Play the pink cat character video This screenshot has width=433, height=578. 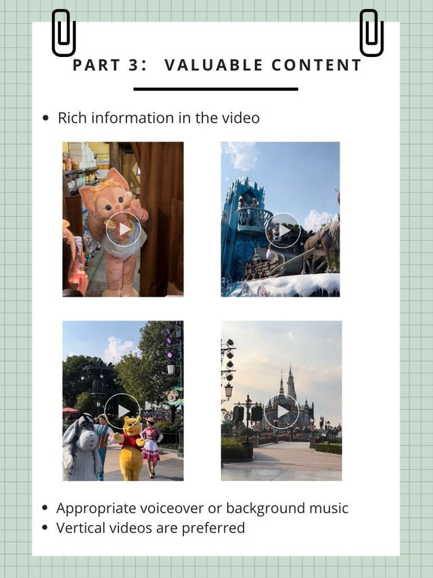[x=124, y=229]
